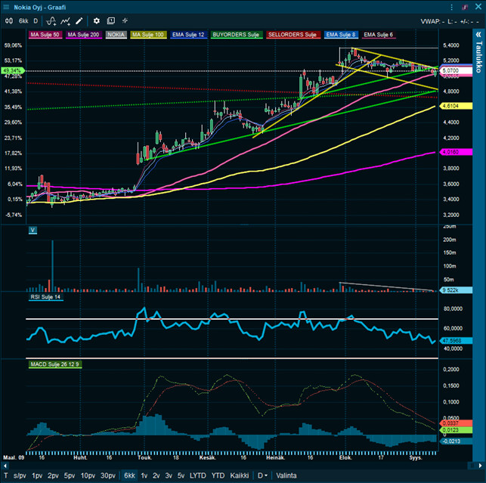Select the 30pv time range
The height and width of the screenshot is (483, 486).
tap(108, 475)
